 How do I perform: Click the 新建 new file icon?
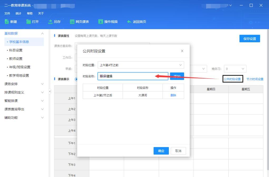click(x=7, y=22)
